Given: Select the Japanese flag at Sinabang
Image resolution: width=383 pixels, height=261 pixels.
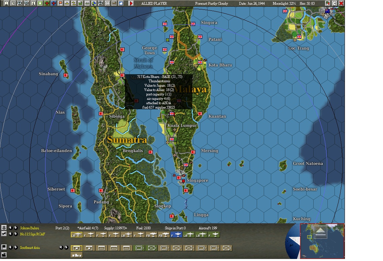Looking at the screenshot, I should [66, 75].
